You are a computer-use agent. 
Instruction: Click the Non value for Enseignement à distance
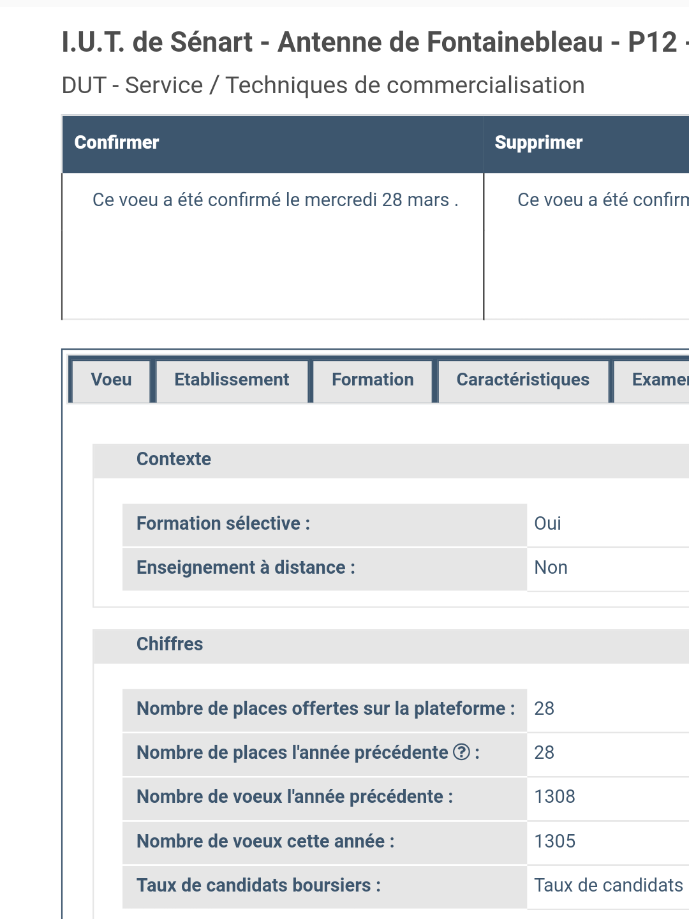tap(551, 567)
